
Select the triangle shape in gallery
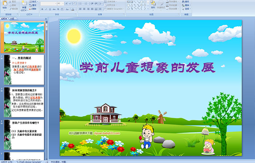(x=132, y=5)
